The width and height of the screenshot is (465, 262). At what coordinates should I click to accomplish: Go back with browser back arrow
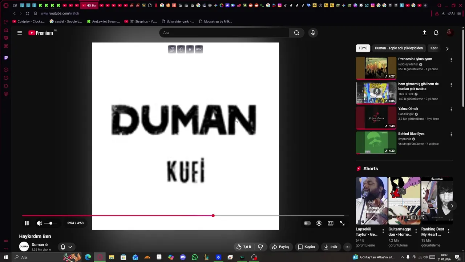point(15,13)
